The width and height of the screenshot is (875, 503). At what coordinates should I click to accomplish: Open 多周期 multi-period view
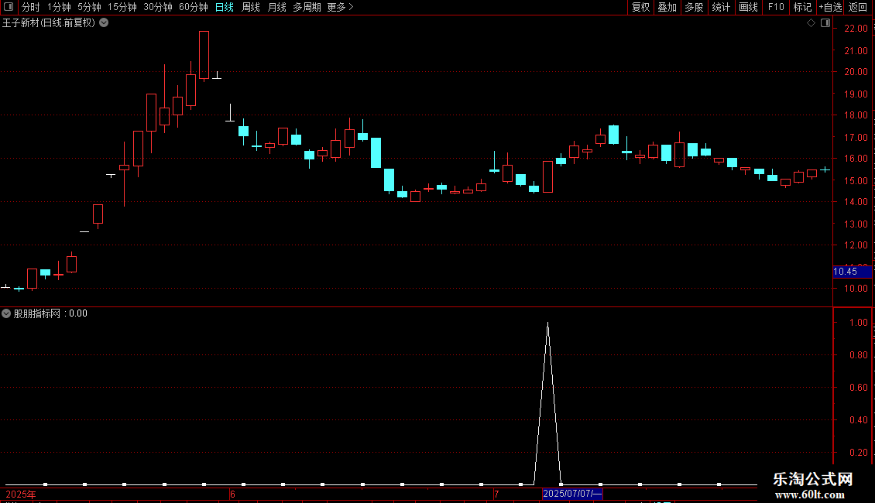[307, 7]
